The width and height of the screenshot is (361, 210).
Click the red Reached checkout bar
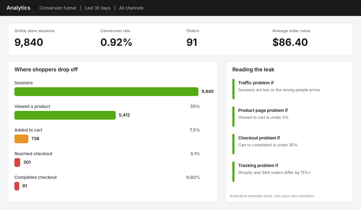[17, 162]
